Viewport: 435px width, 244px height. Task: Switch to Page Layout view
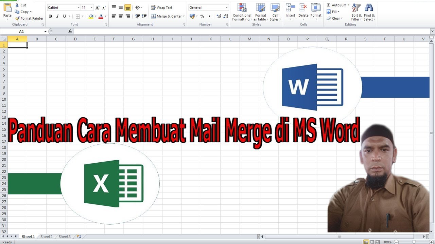tap(372, 242)
